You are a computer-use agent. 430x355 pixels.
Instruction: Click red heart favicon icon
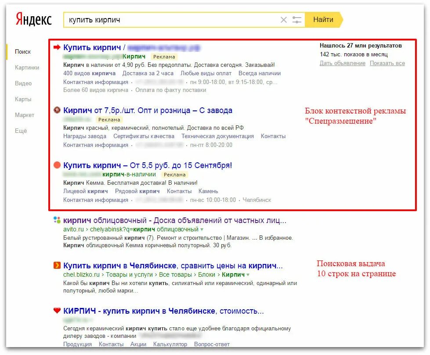(57, 311)
